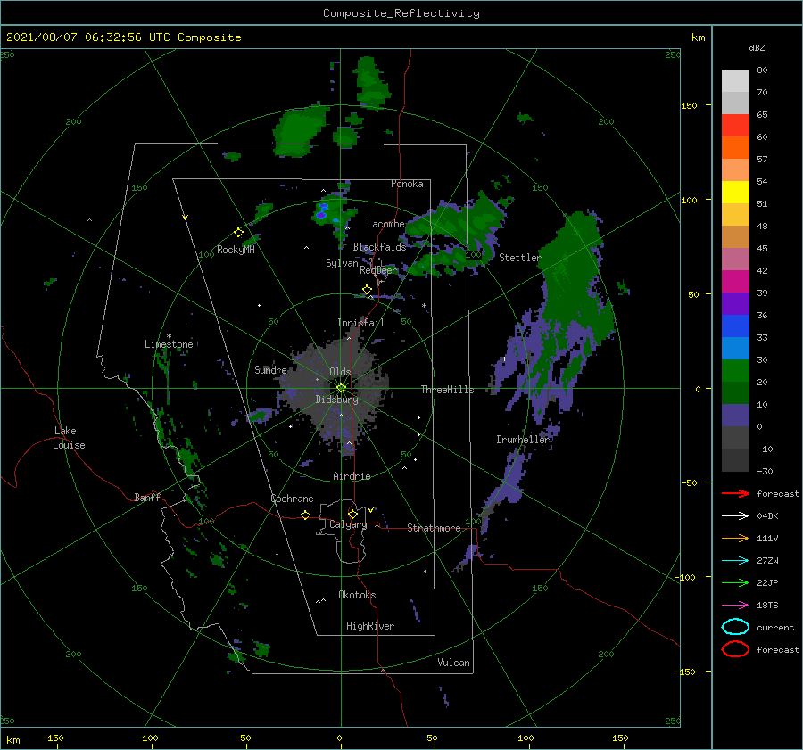Viewport: 803px width, 750px height.
Task: Click the white 04DK arrow icon
Action: pyautogui.click(x=735, y=515)
